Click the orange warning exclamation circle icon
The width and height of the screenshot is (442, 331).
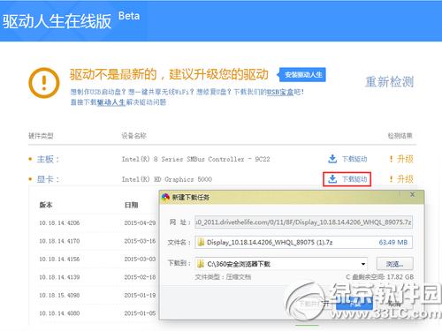coord(44,83)
